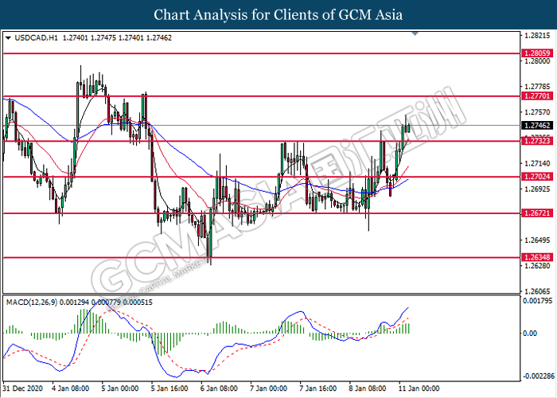Select the red 1.26721 price level label
The image size is (557, 398).
coord(537,213)
